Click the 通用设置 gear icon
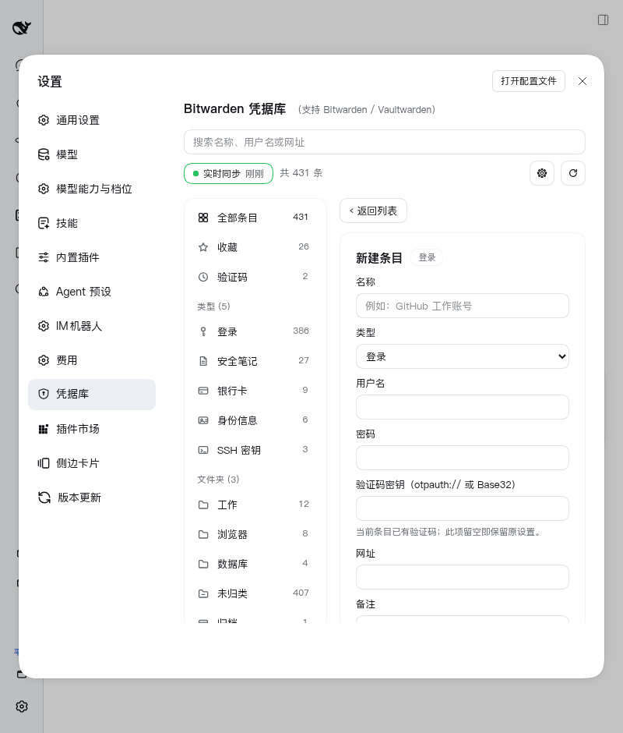The height and width of the screenshot is (733, 623). point(44,120)
